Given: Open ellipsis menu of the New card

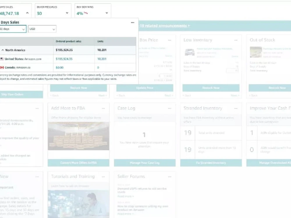Looking at the screenshot, I should [37, 177].
